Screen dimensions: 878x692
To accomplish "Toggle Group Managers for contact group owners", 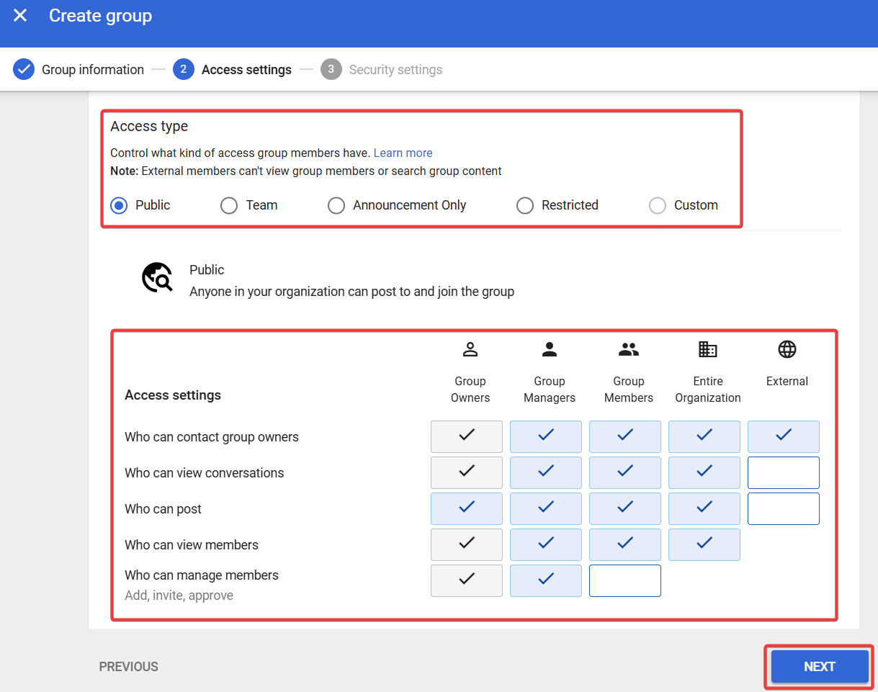I will (546, 436).
